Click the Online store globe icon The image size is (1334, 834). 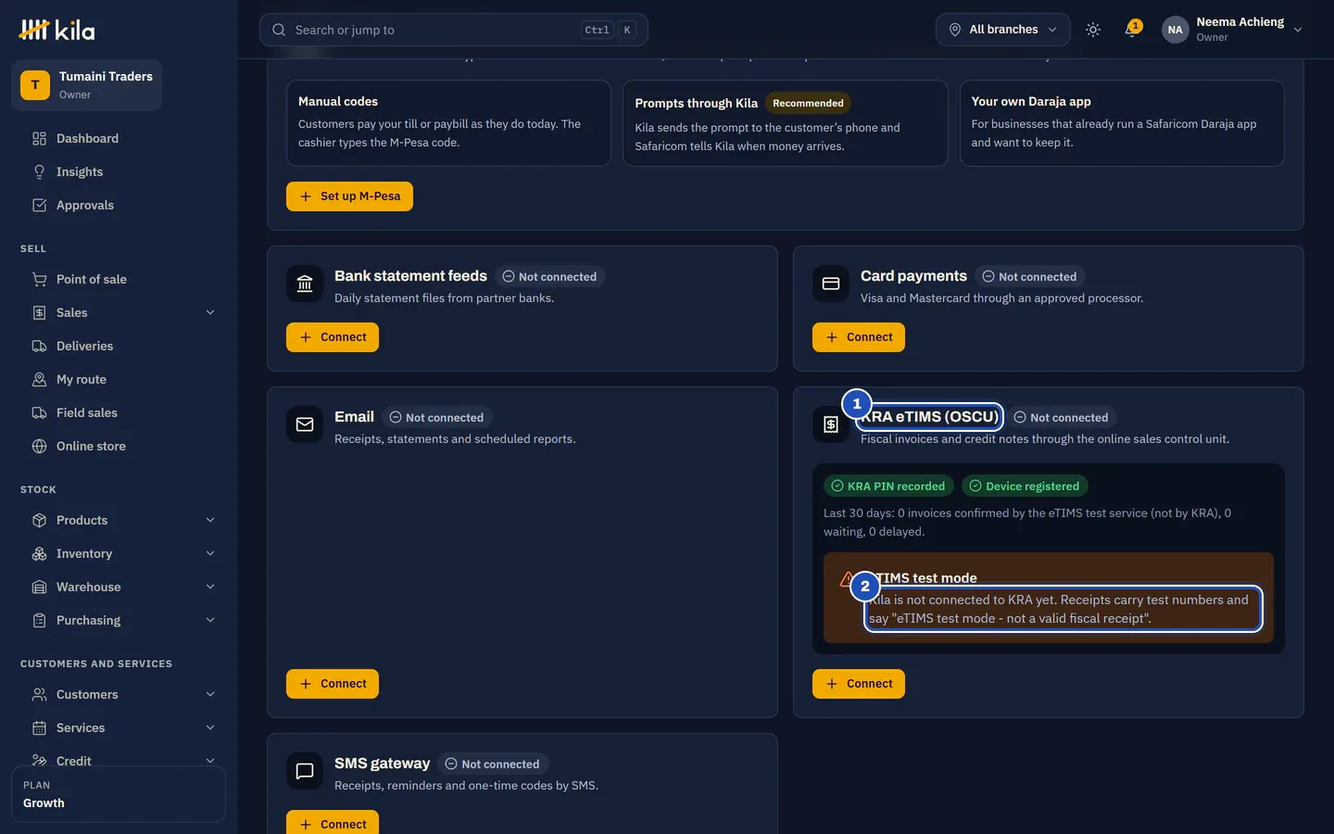click(39, 447)
